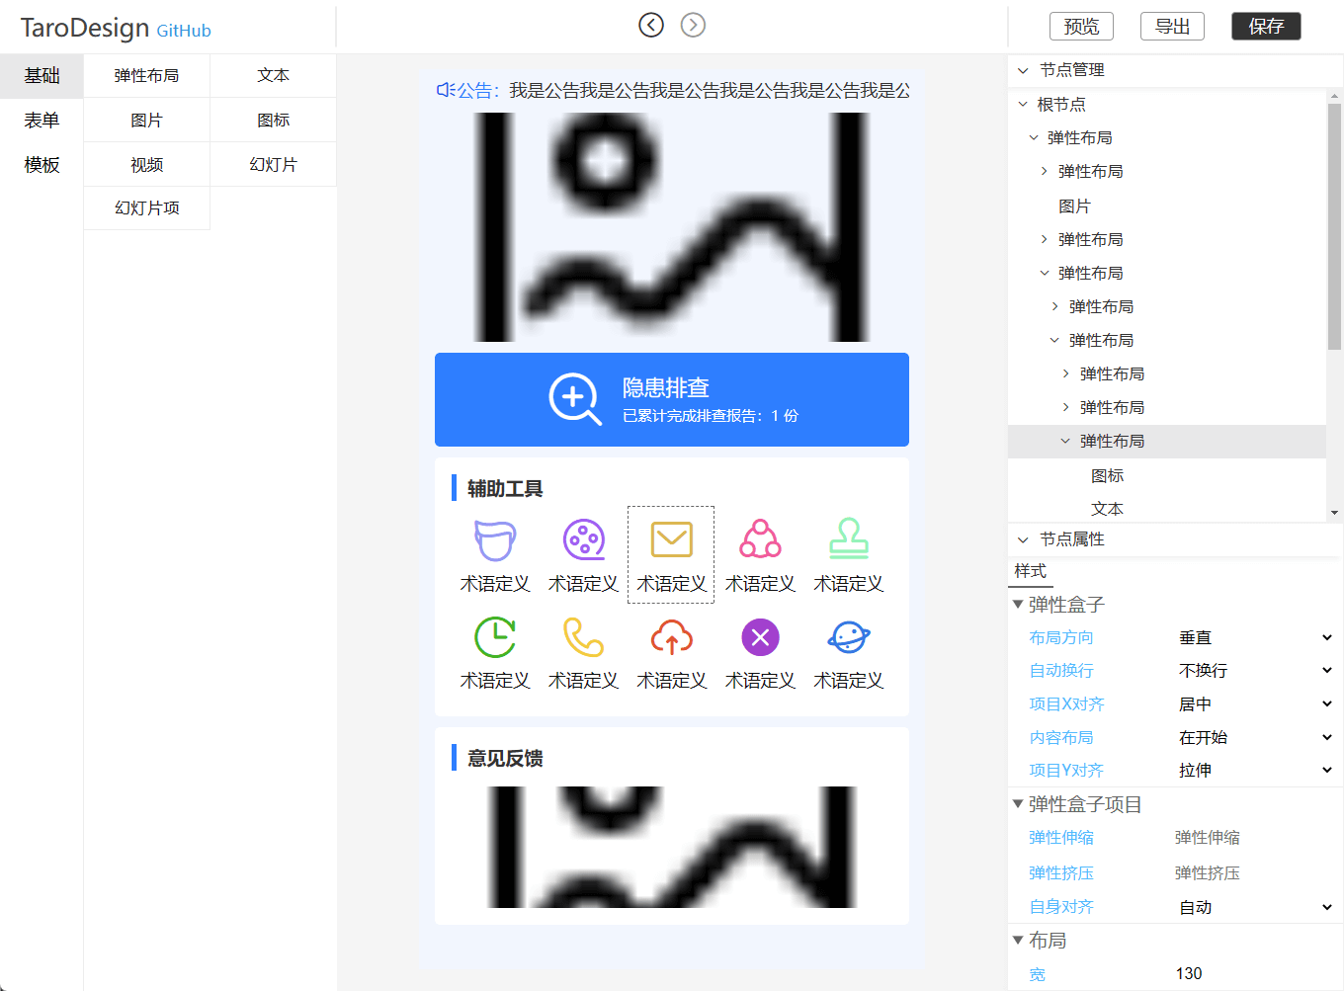Click the 保存 save button
1344x991 pixels.
(x=1266, y=27)
